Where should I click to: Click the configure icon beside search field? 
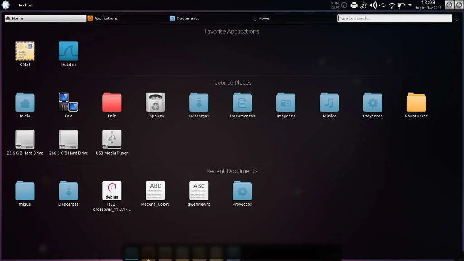click(457, 18)
